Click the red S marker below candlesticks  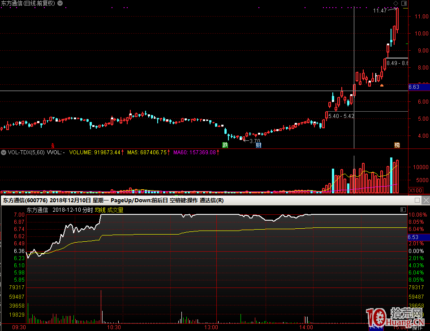coord(53,146)
